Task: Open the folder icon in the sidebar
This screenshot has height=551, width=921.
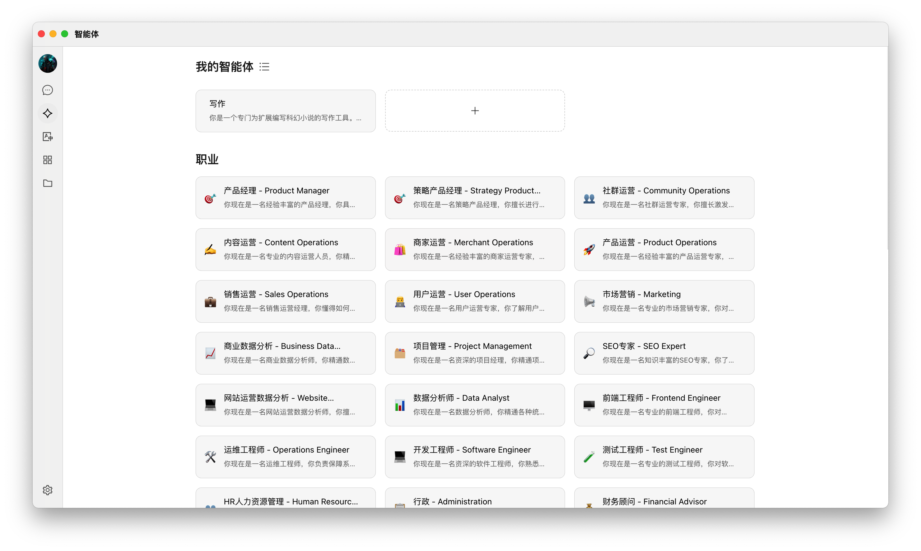Action: (47, 183)
